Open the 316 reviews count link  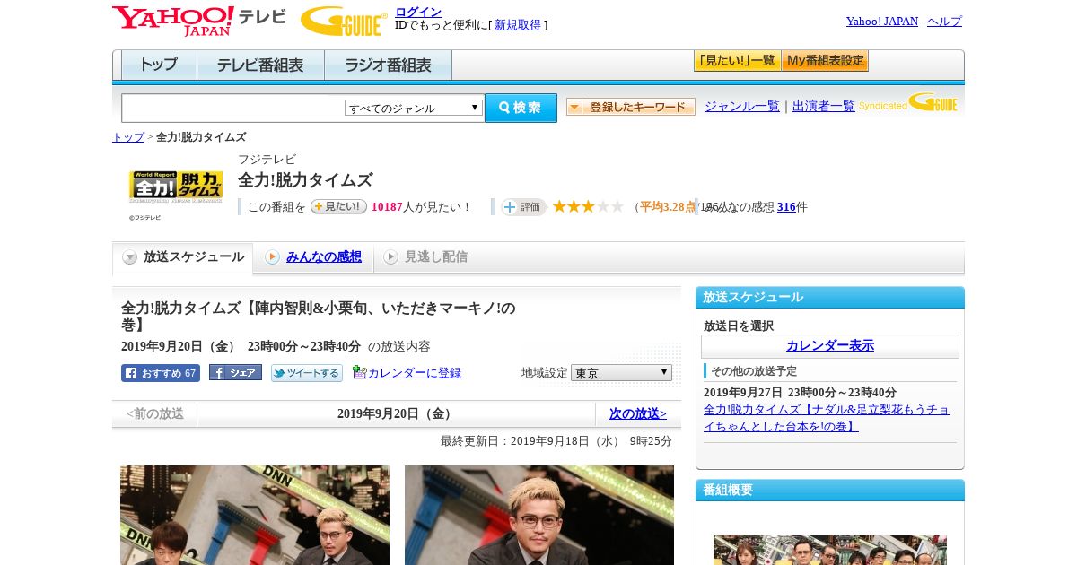[786, 207]
